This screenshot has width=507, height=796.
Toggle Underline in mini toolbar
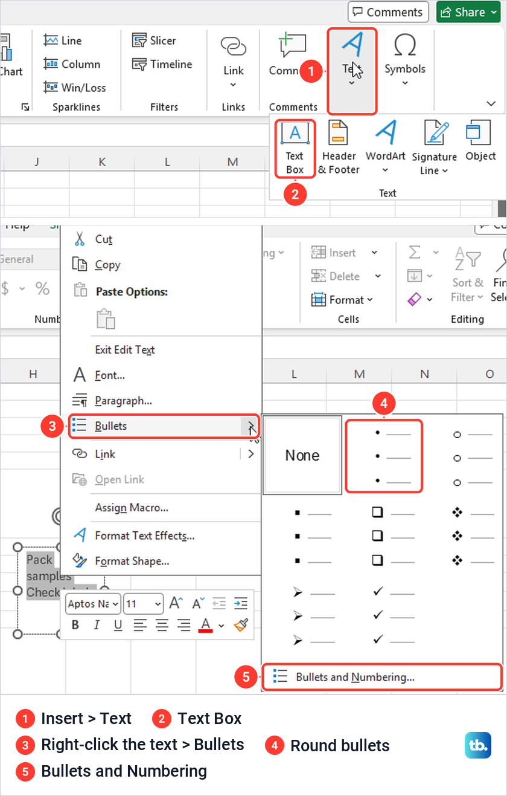(118, 625)
